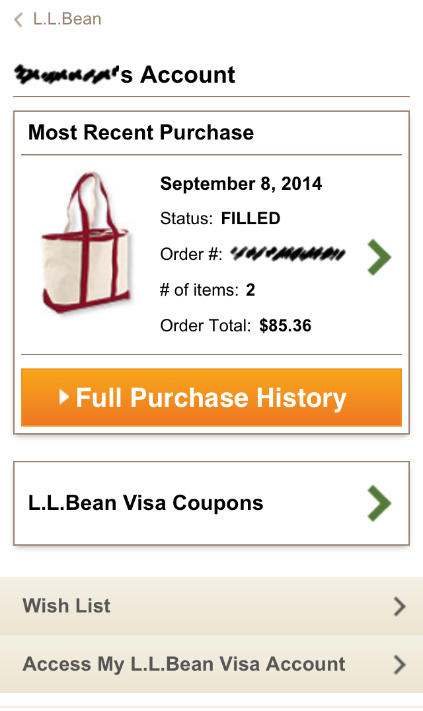This screenshot has height=711, width=423.
Task: Tap the redacted account name
Action: [x=66, y=75]
